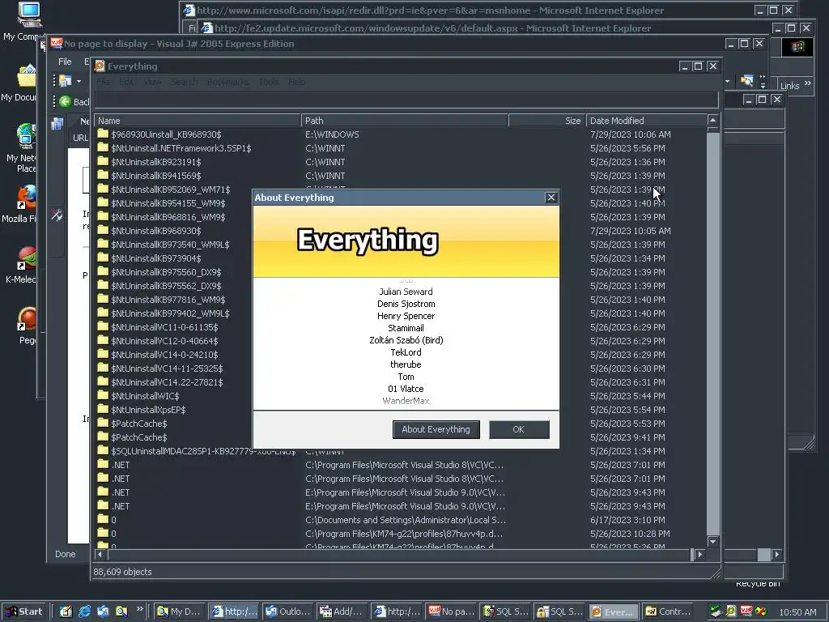This screenshot has height=622, width=829.
Task: Close the About Everything dialog
Action: click(x=551, y=198)
